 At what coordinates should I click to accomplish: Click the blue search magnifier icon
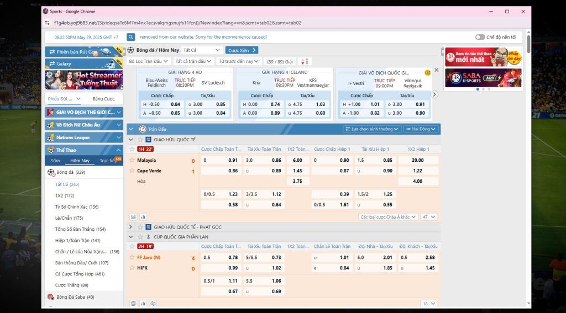pyautogui.click(x=130, y=37)
